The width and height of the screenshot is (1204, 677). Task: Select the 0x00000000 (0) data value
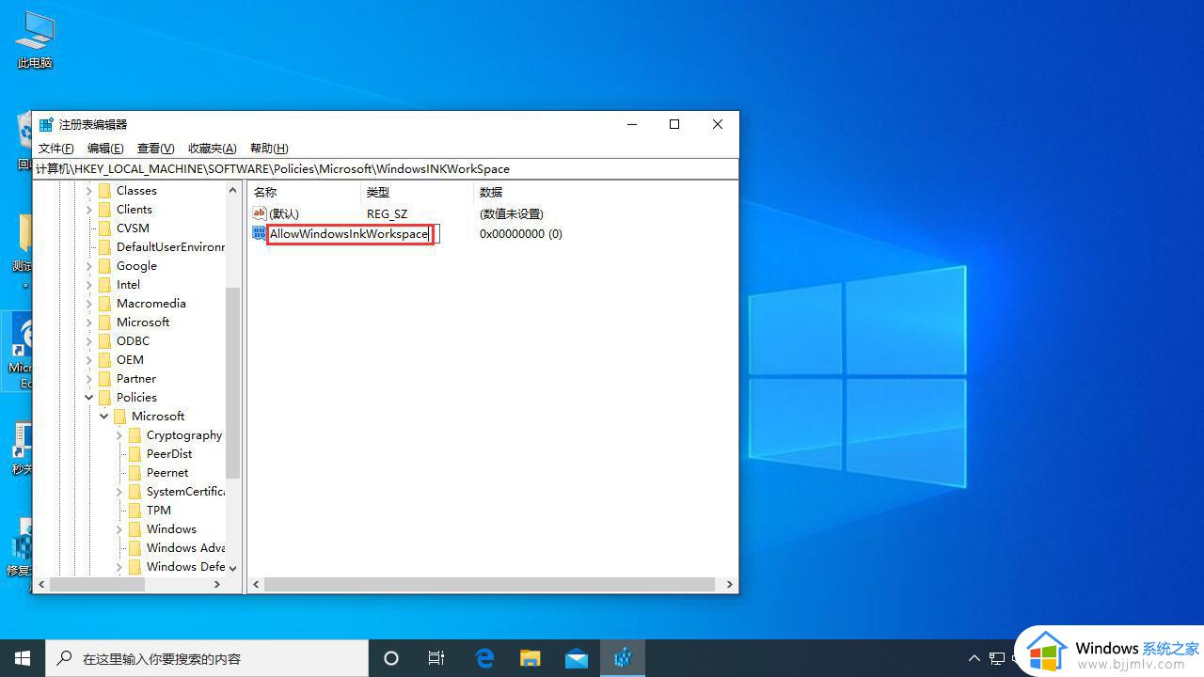click(521, 234)
